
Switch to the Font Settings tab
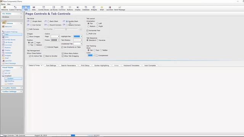tap(51, 65)
